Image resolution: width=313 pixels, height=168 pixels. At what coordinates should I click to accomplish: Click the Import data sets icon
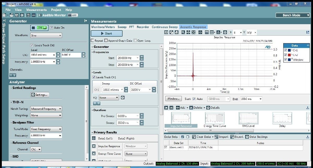[221, 137]
